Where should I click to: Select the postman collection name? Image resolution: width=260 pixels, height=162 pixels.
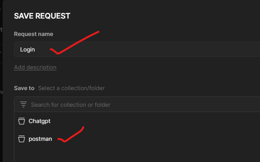[x=40, y=139]
